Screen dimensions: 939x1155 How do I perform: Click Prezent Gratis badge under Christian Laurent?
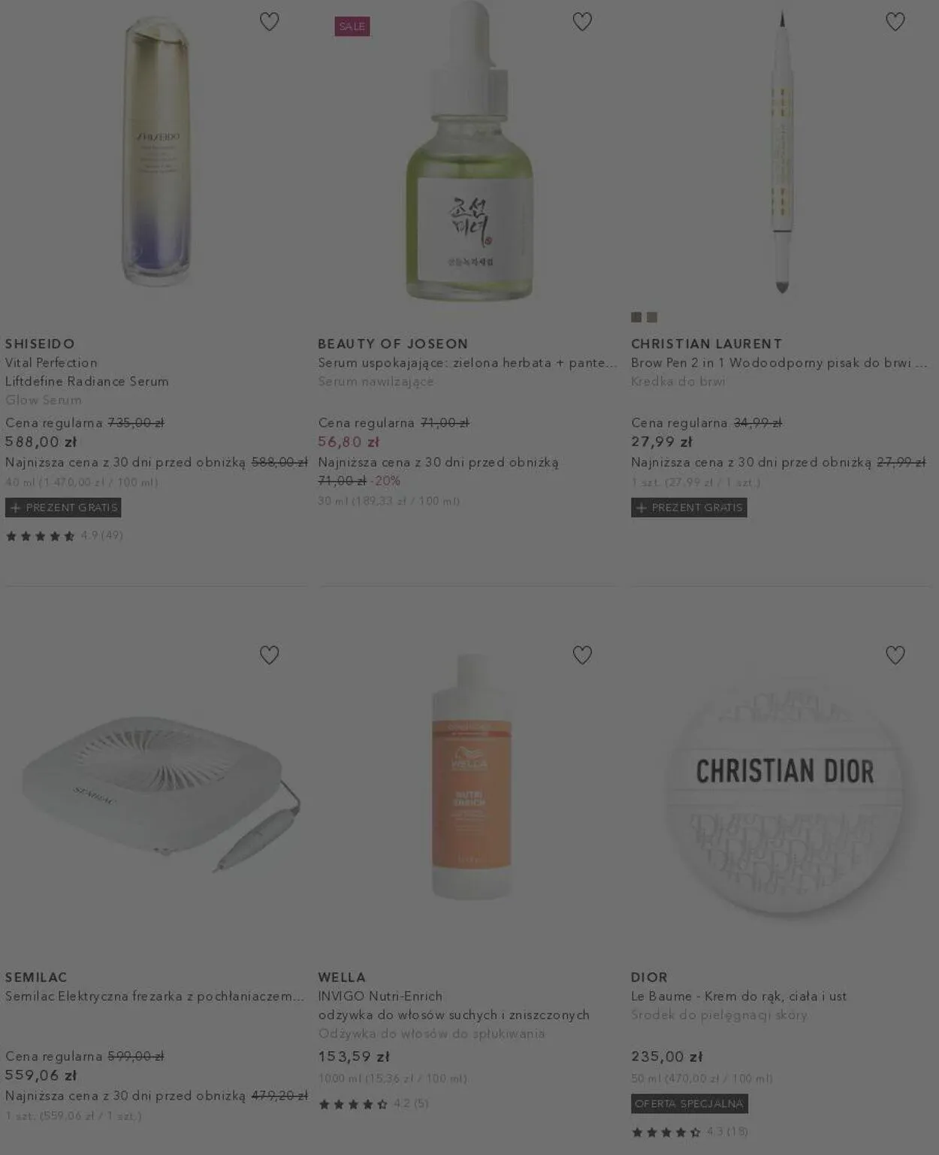689,507
